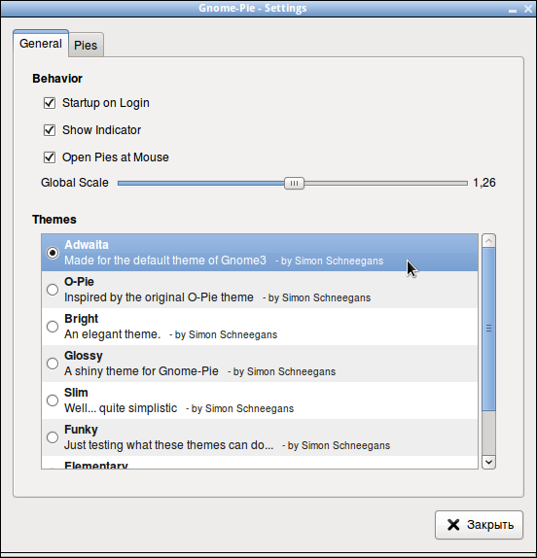Choose the O-Pie theme radio button
The height and width of the screenshot is (558, 537).
pos(53,290)
